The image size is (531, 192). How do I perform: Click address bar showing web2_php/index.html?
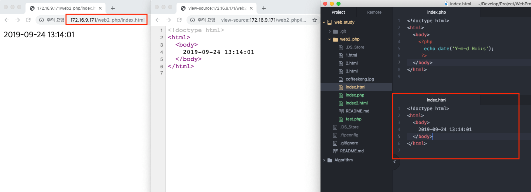(107, 20)
